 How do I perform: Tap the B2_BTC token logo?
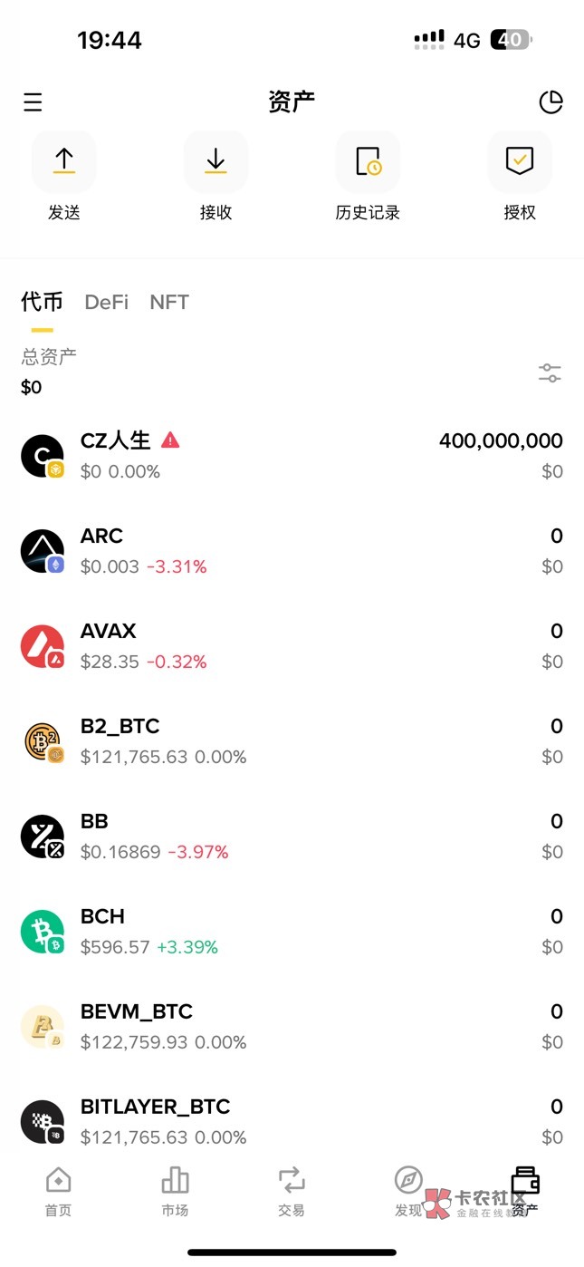(43, 741)
